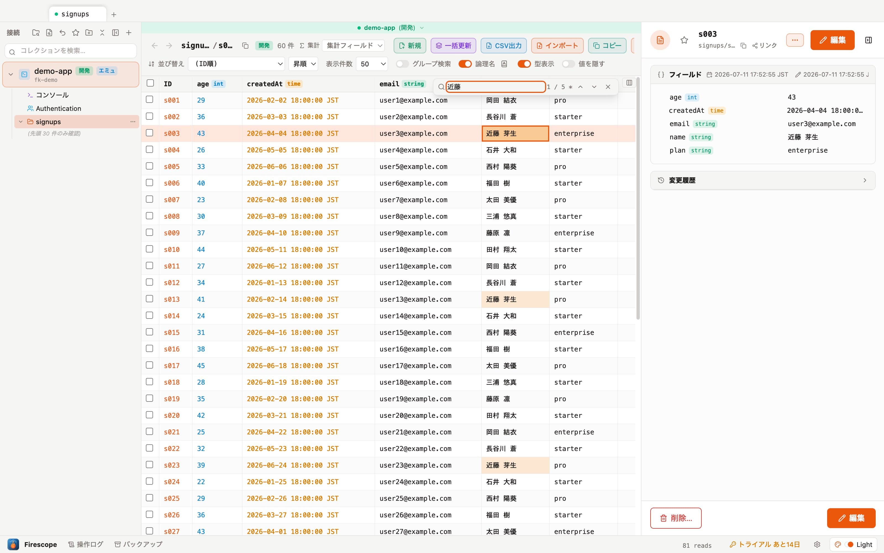Jump to previous search match
Image resolution: width=884 pixels, height=553 pixels.
580,87
